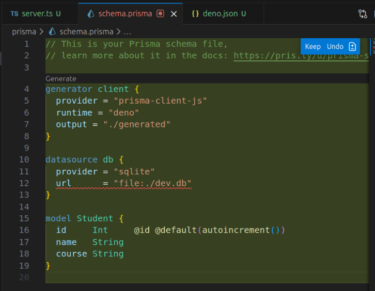Expand the schema.prisma breadcrumb
The width and height of the screenshot is (375, 291).
86,31
